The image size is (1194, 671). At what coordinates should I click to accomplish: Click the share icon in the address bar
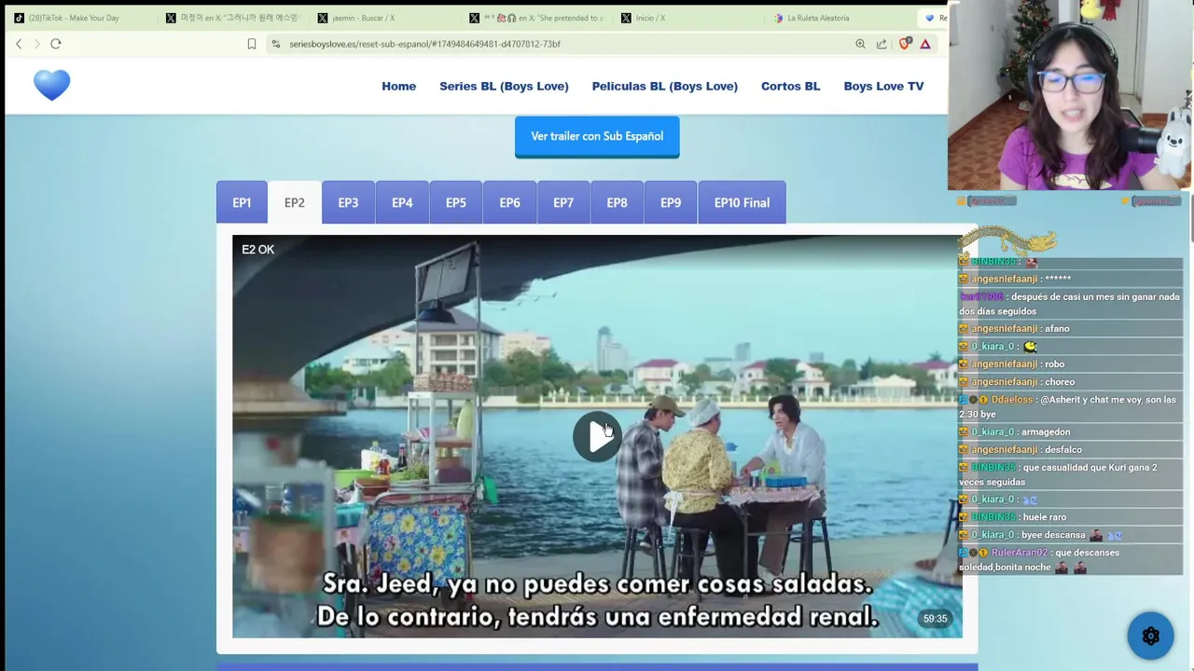882,44
